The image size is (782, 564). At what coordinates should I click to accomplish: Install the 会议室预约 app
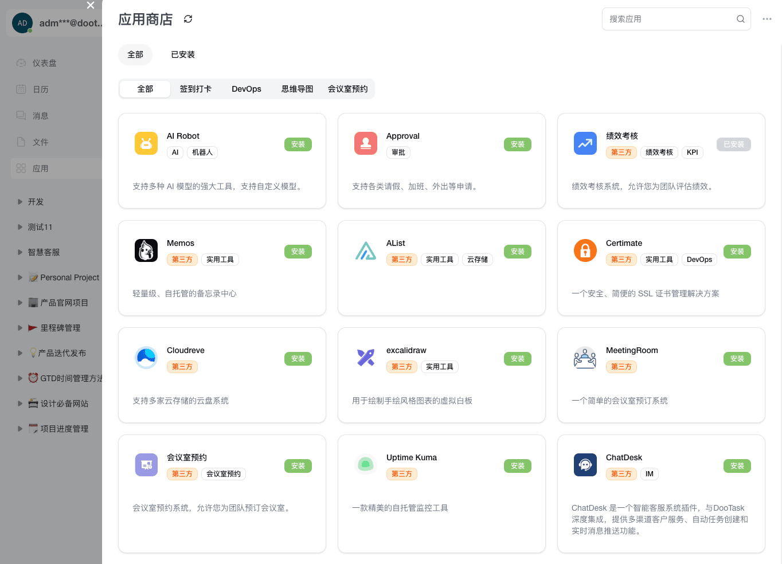(x=298, y=466)
